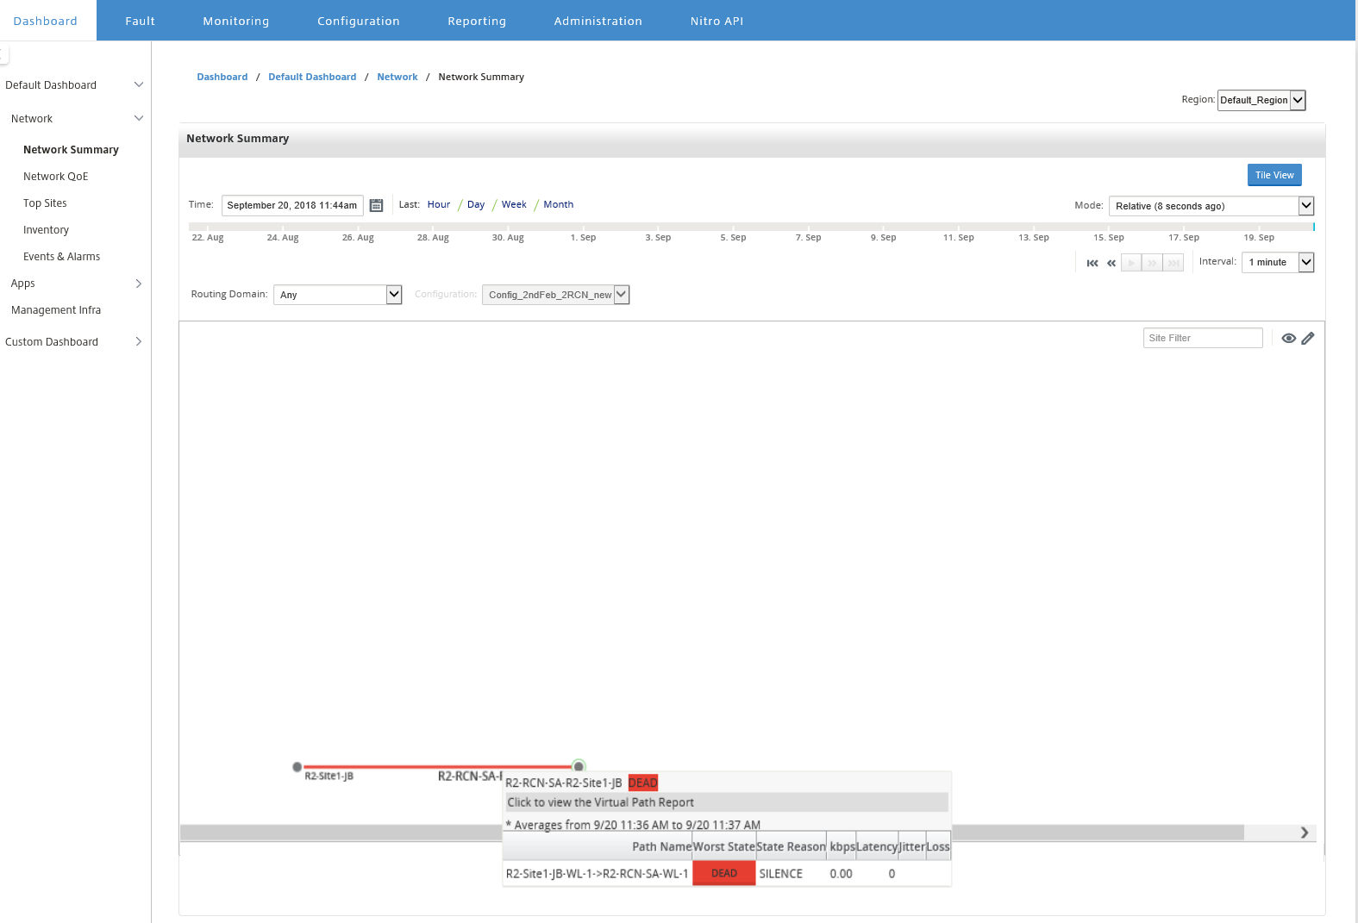Click the pencil edit icon near Site Filter

[x=1308, y=339]
